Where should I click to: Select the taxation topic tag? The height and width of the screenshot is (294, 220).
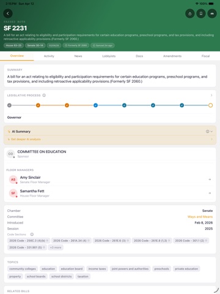pyautogui.click(x=83, y=276)
